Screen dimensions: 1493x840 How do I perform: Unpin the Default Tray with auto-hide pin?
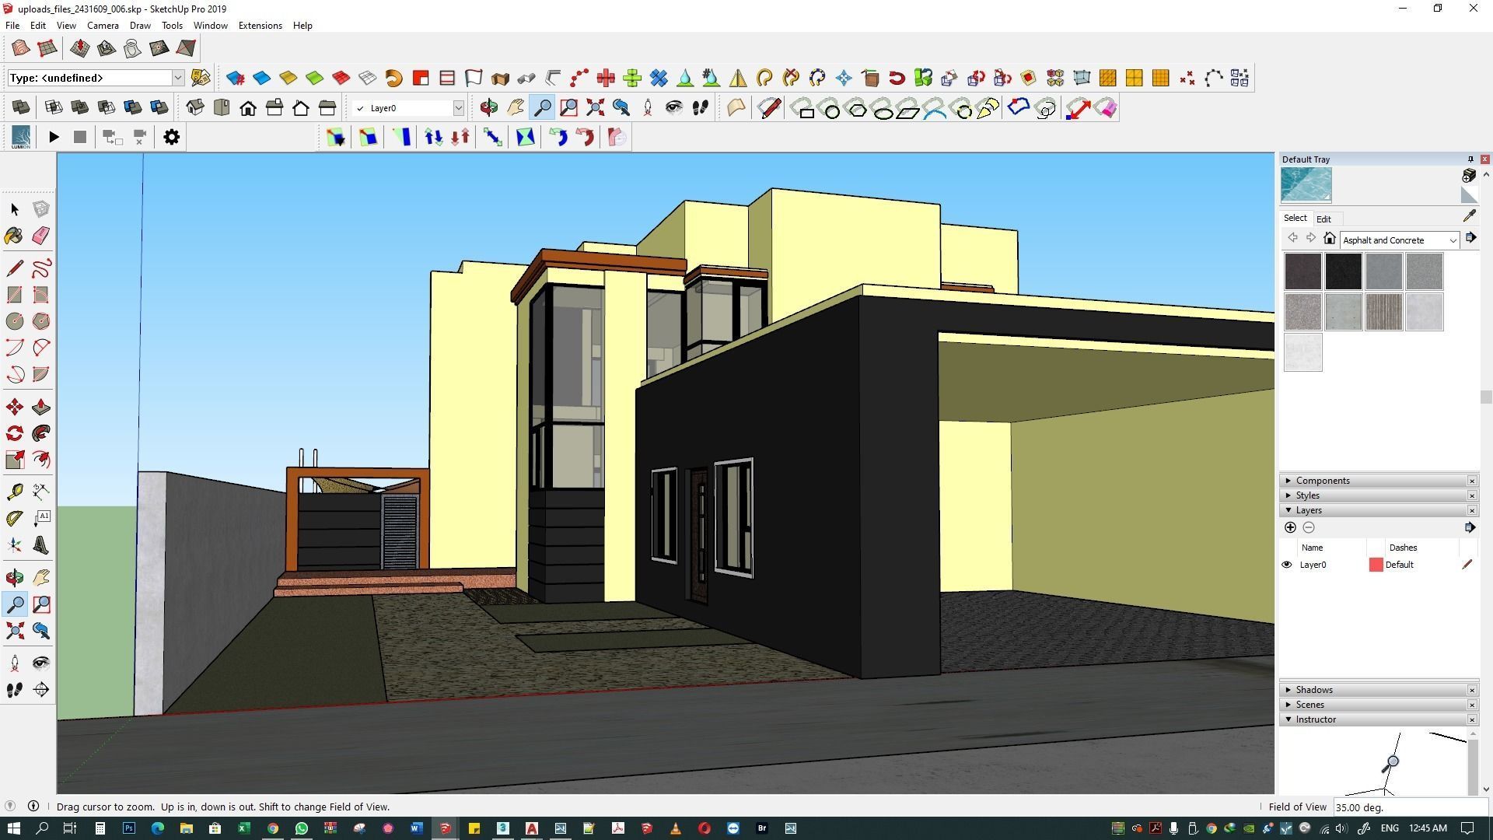pos(1470,159)
